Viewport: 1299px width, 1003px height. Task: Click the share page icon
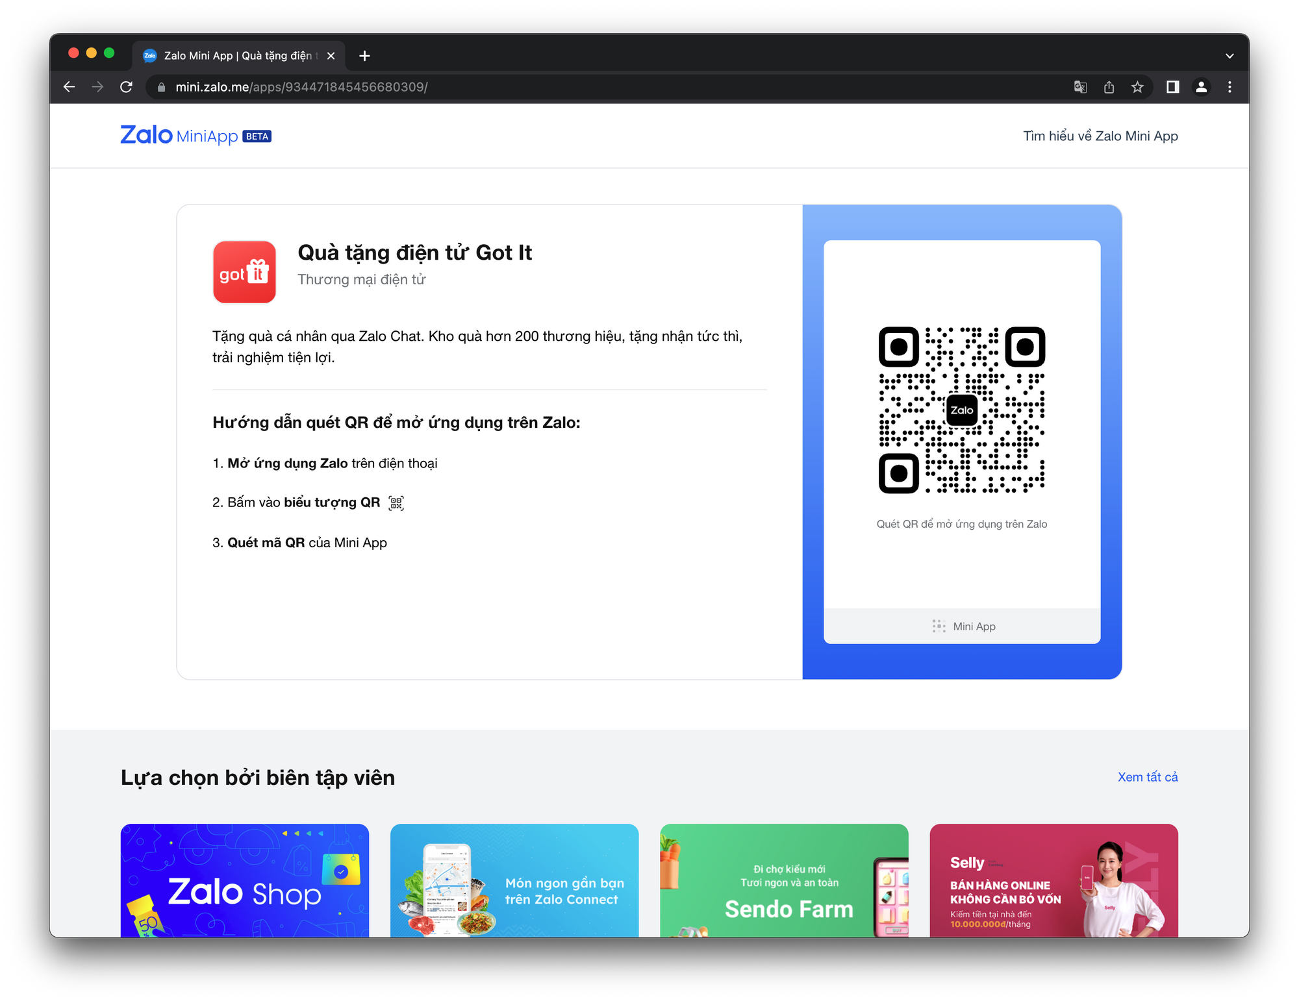[x=1109, y=87]
